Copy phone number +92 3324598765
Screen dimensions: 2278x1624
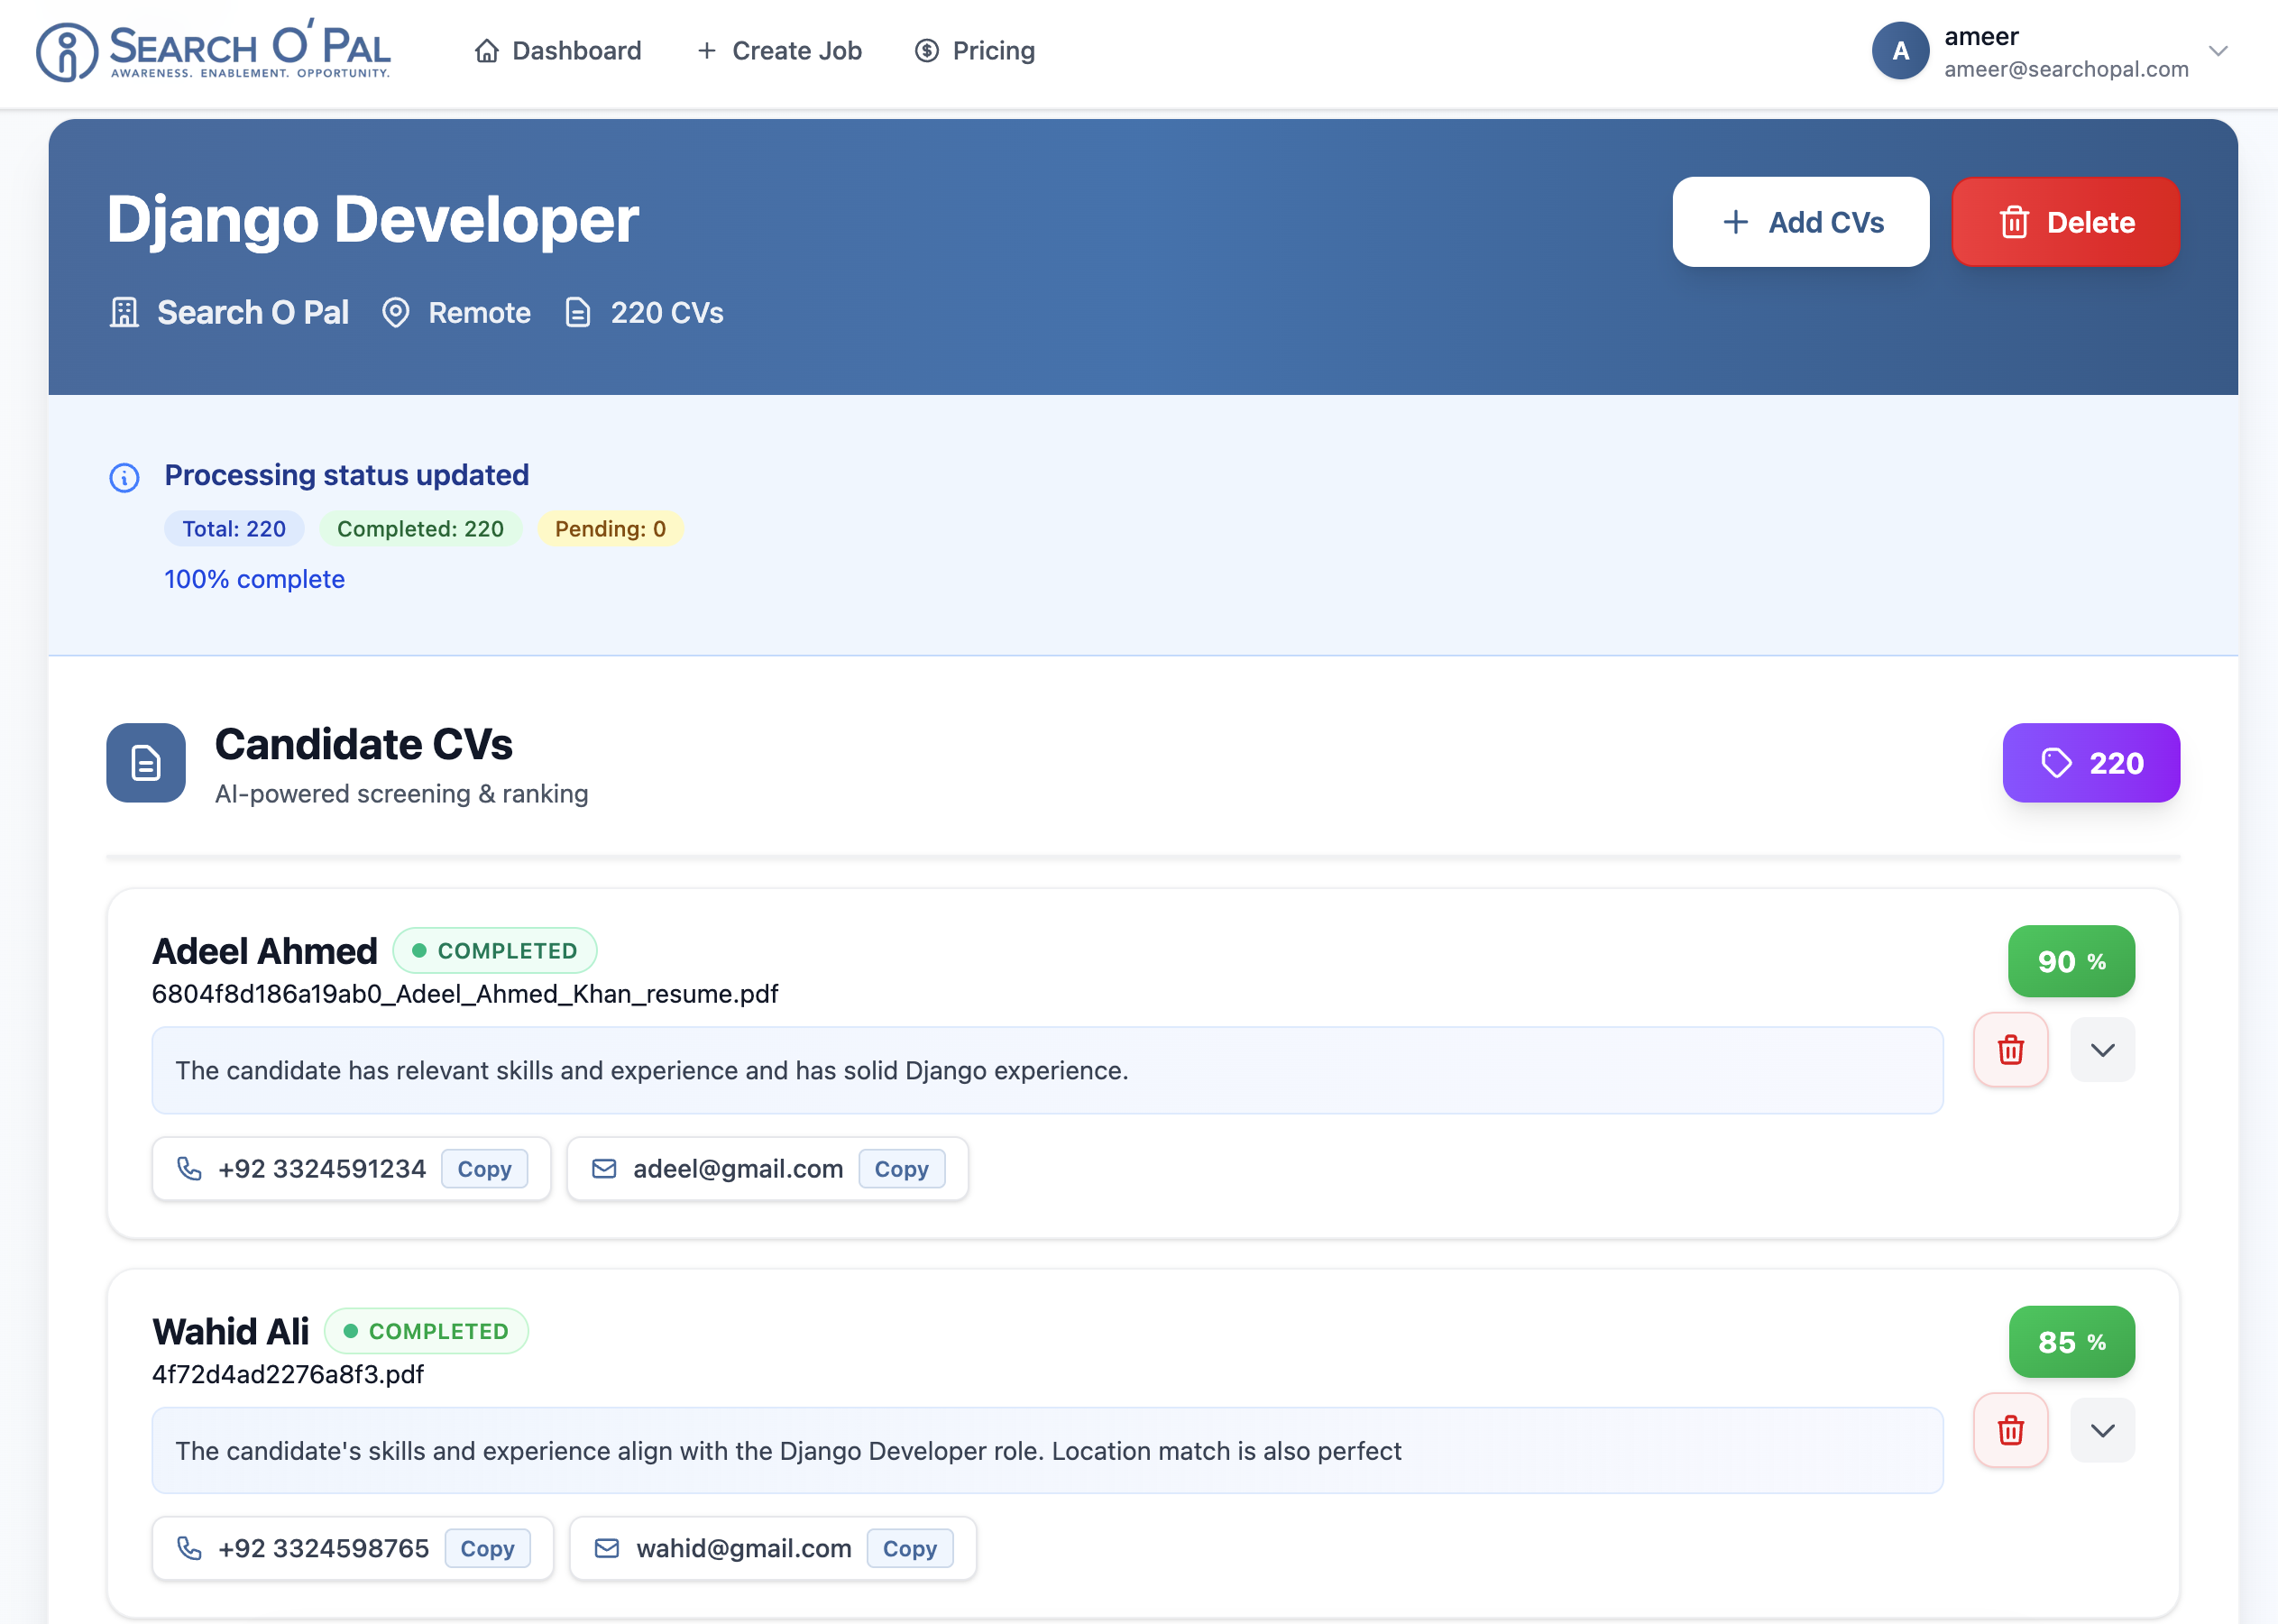(487, 1549)
